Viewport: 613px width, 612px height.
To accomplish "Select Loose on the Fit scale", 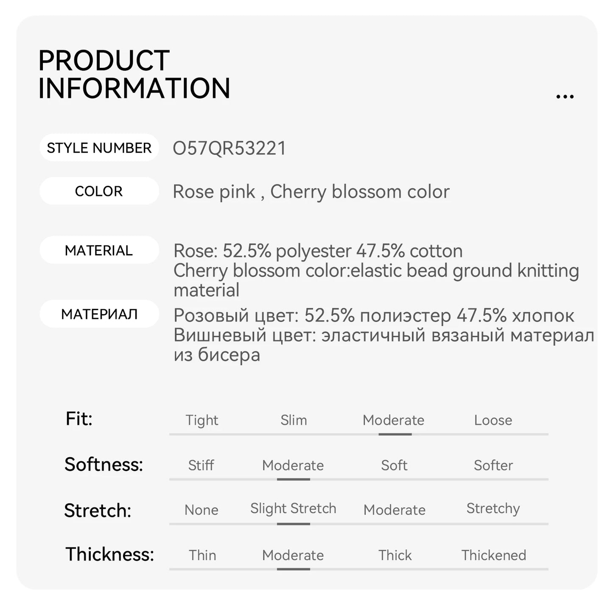I will (x=493, y=420).
